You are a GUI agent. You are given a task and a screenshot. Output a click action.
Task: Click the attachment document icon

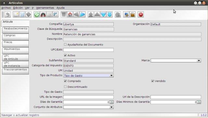(49, 15)
